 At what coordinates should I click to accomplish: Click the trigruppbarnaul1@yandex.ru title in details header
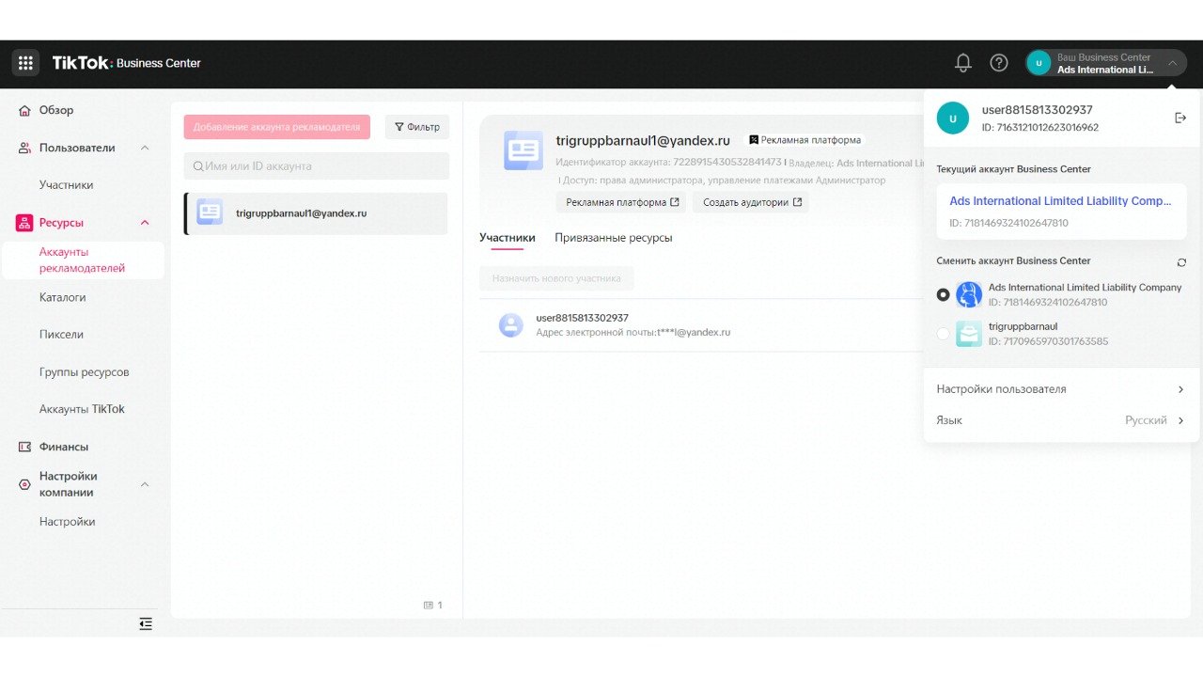(643, 140)
